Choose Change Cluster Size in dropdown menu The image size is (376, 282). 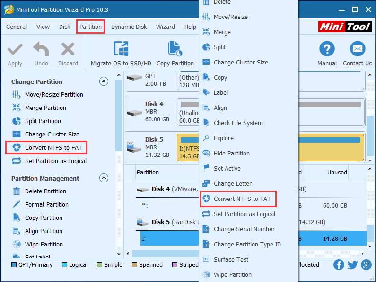click(249, 63)
